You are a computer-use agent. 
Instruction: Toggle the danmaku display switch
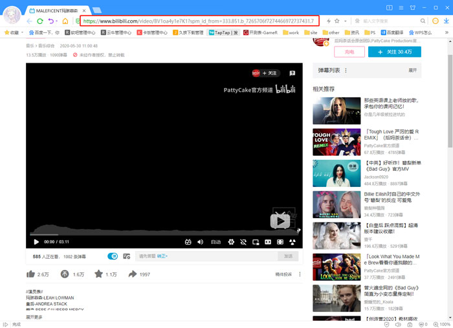click(x=113, y=256)
